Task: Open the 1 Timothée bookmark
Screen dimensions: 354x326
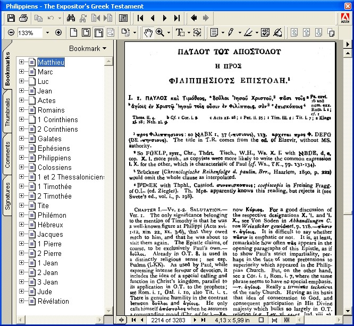Action: click(x=54, y=186)
